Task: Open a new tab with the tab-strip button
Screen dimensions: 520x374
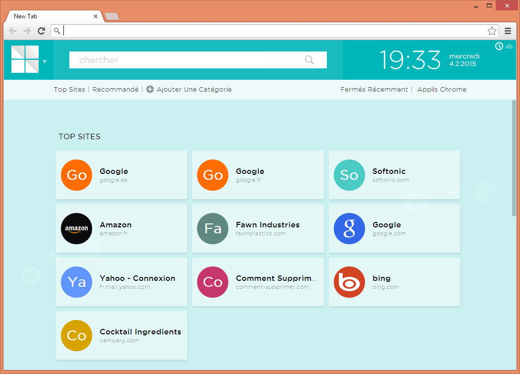Action: coord(112,16)
